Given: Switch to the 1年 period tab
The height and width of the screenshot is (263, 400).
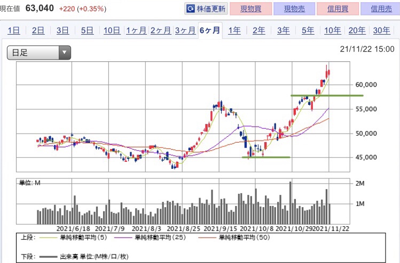Looking at the screenshot, I should [234, 30].
